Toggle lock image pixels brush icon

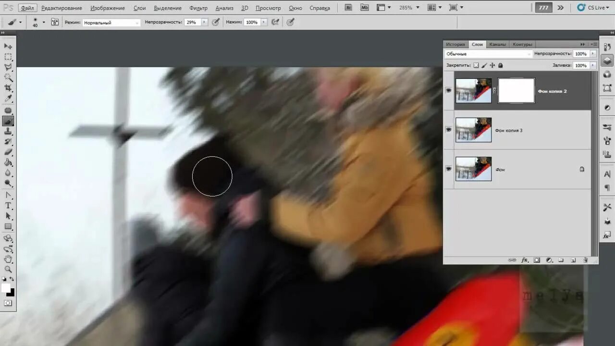tap(484, 65)
